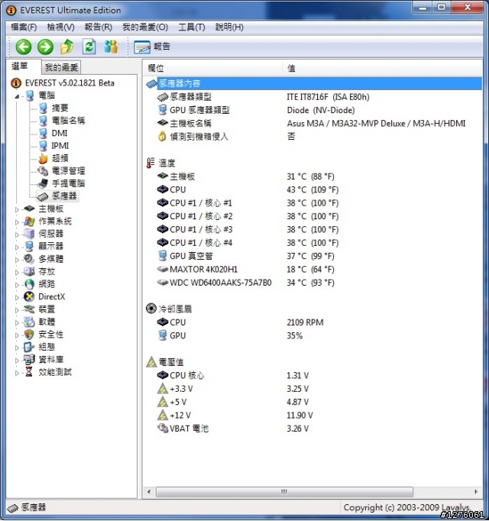Click the fan icon next to 冷卻風扇

[151, 309]
